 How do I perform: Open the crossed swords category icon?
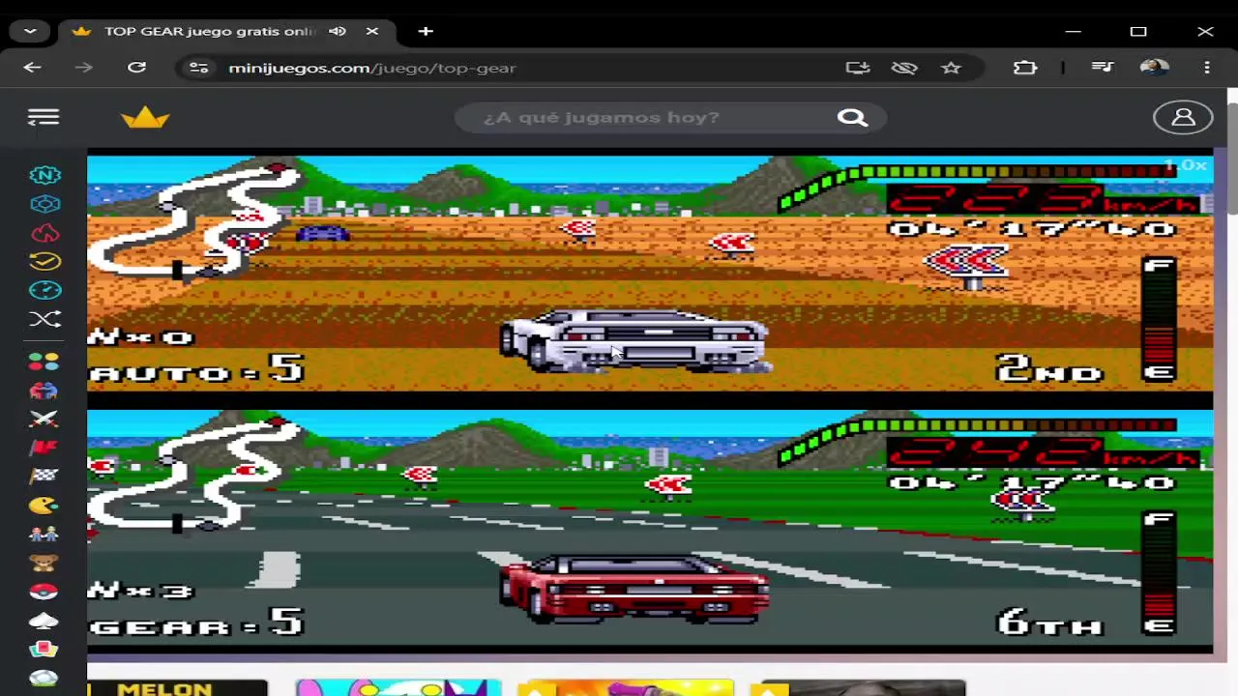click(x=44, y=419)
